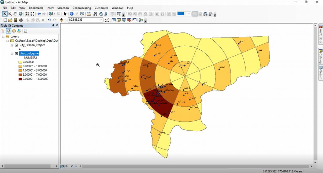
Task: Collapse the ghot_polygone legend
Action: point(12,53)
